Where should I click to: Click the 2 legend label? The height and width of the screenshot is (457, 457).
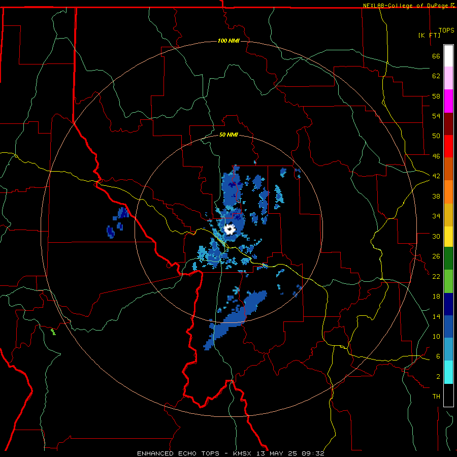click(x=438, y=376)
